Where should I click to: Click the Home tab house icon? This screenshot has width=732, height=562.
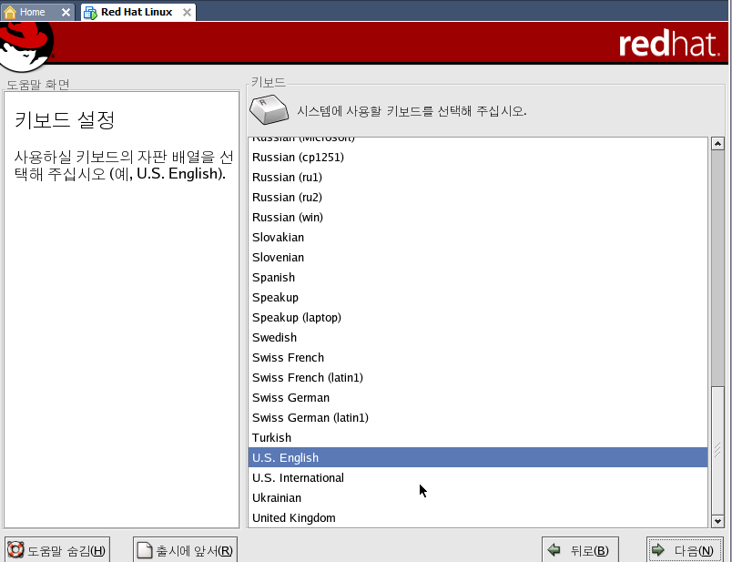(10, 12)
